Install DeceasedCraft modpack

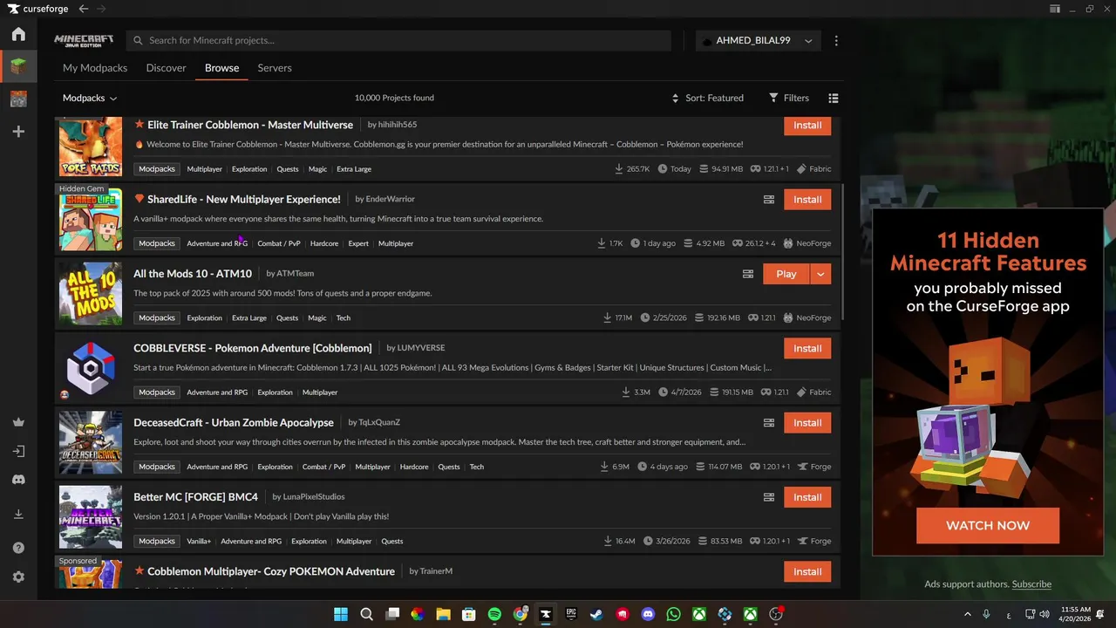[807, 423]
